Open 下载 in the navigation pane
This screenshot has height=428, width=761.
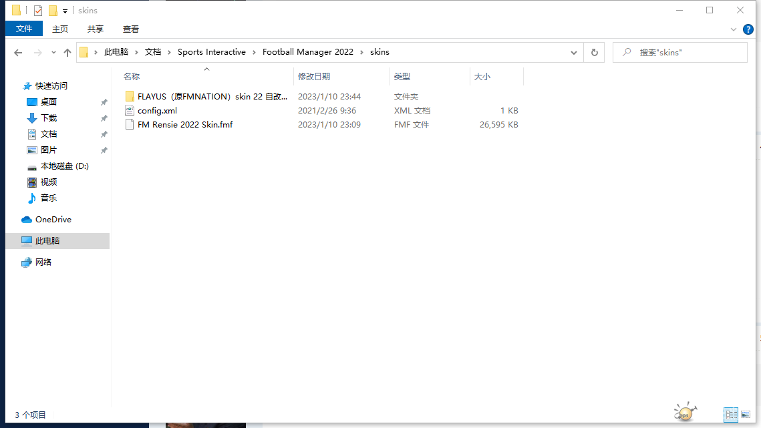(49, 118)
